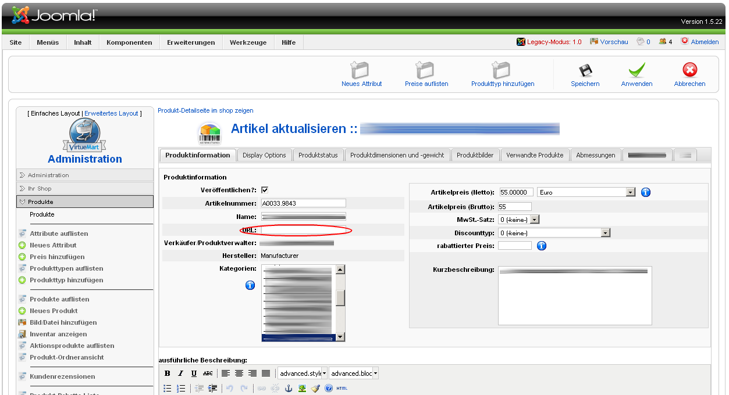This screenshot has height=395, width=729.
Task: Click the Artikelnummer input field
Action: tap(303, 203)
